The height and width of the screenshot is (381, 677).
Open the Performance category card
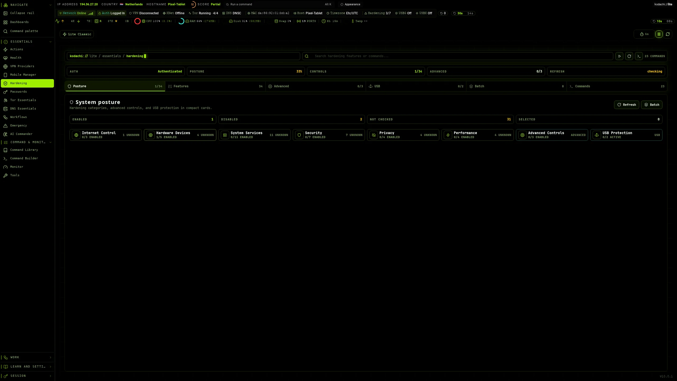pos(477,135)
